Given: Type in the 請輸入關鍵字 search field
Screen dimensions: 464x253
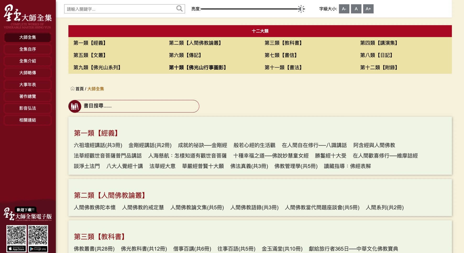Looking at the screenshot, I should point(120,9).
